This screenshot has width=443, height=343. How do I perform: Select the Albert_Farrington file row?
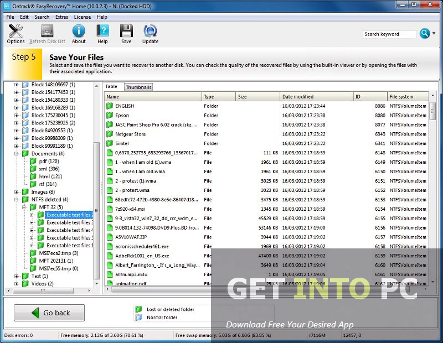[266, 265]
